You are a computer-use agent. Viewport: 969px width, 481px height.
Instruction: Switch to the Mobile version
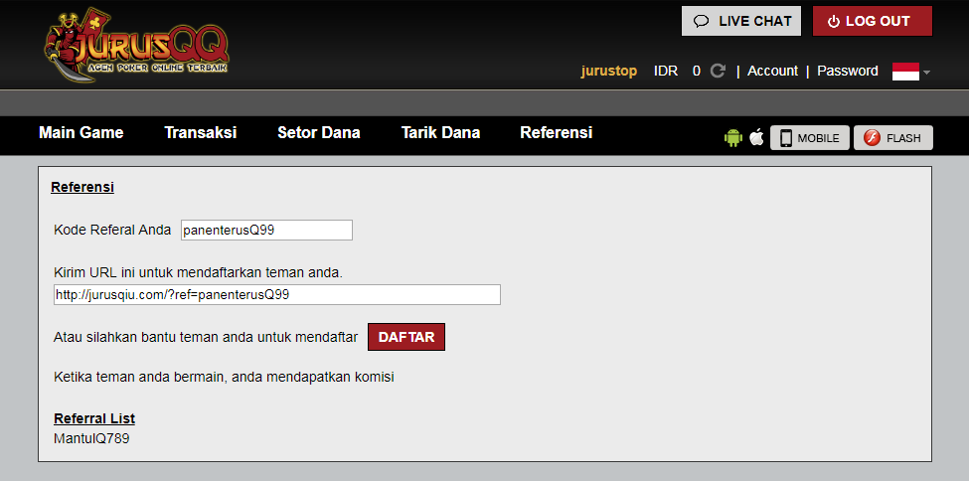pos(809,138)
